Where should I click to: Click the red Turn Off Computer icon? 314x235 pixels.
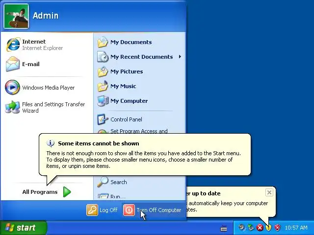point(129,210)
